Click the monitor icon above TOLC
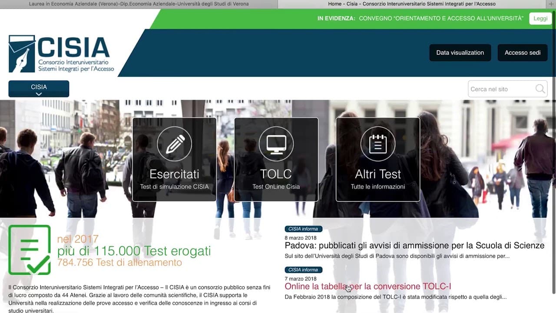The image size is (556, 313). click(276, 144)
